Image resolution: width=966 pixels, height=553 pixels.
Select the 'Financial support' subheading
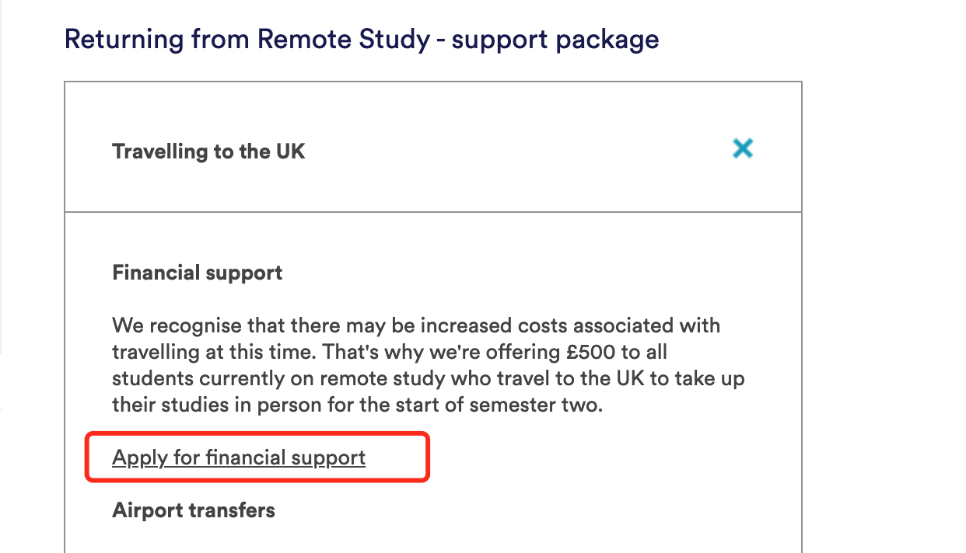coord(198,273)
